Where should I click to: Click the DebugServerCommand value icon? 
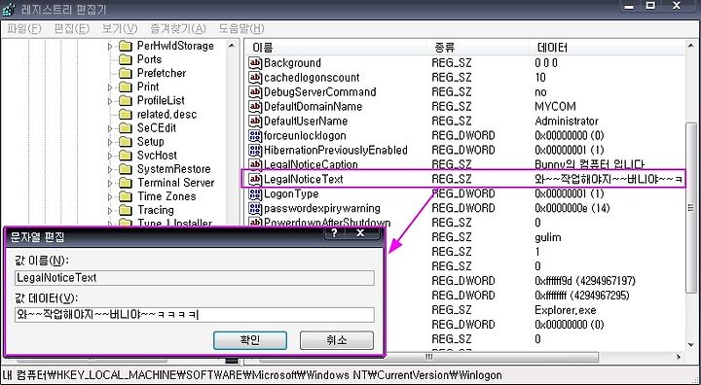[255, 92]
